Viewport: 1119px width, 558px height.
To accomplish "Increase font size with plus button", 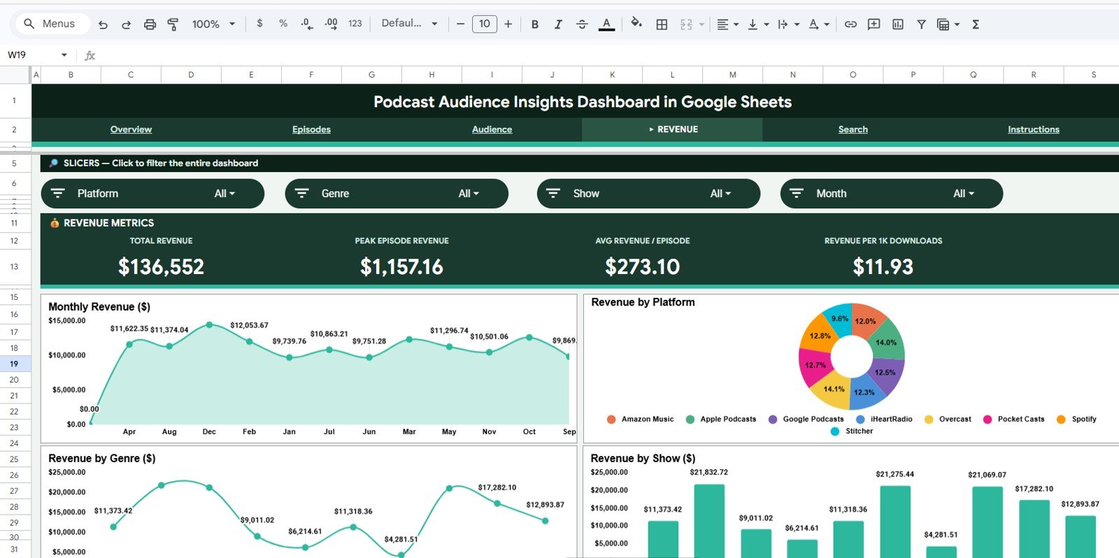I will [x=508, y=24].
